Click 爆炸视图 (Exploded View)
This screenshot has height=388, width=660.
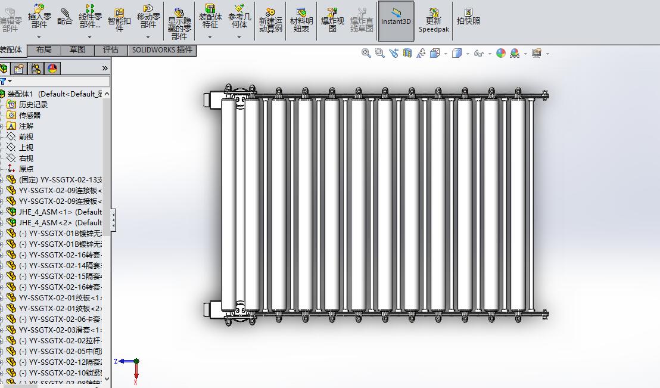[x=332, y=20]
